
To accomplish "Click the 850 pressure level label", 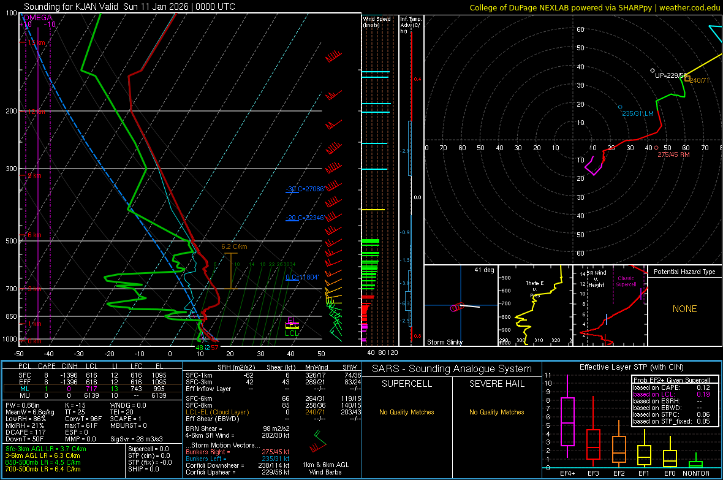I will 11,316.
